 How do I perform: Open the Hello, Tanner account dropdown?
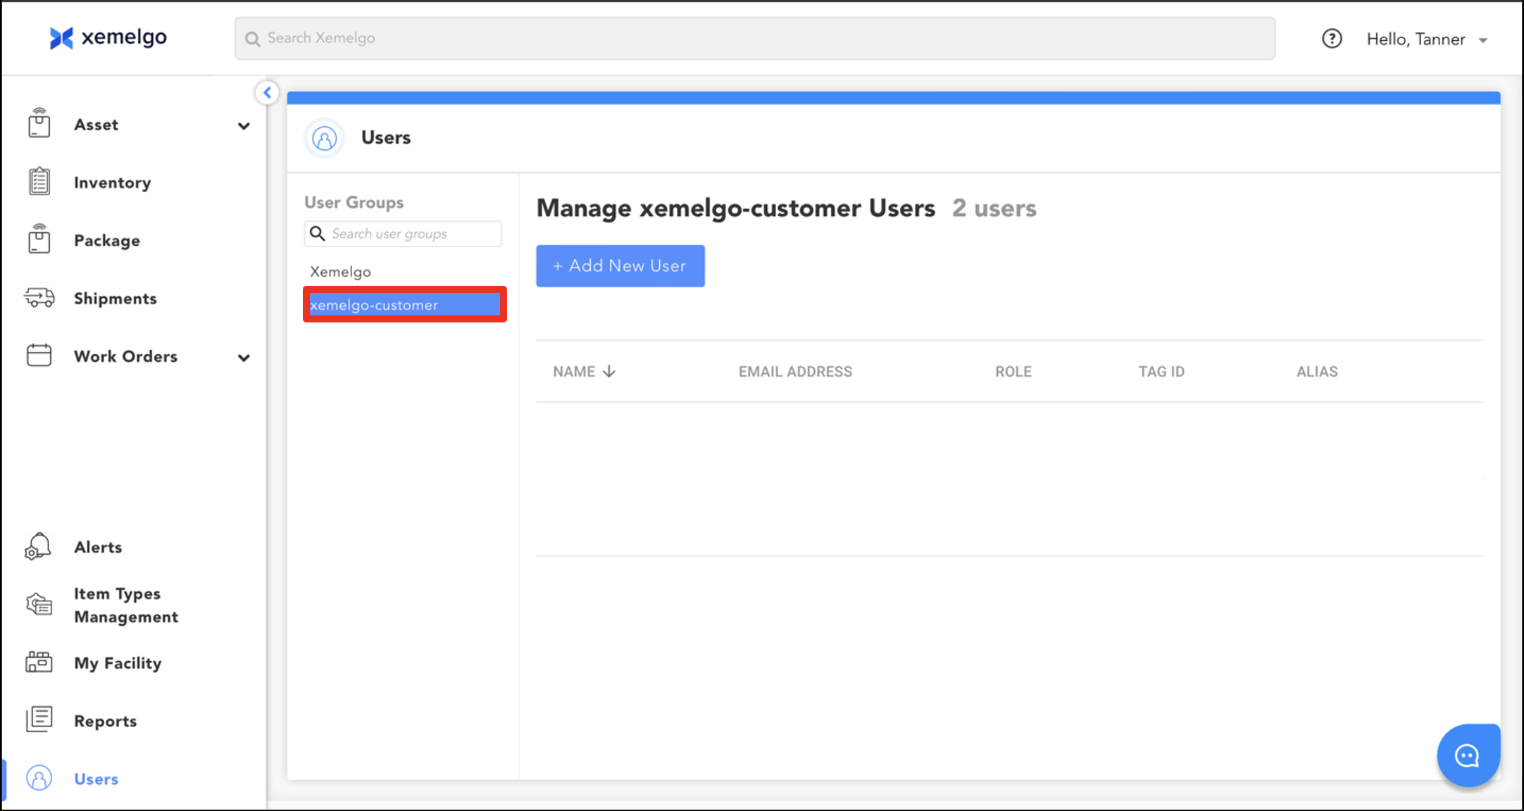tap(1427, 39)
